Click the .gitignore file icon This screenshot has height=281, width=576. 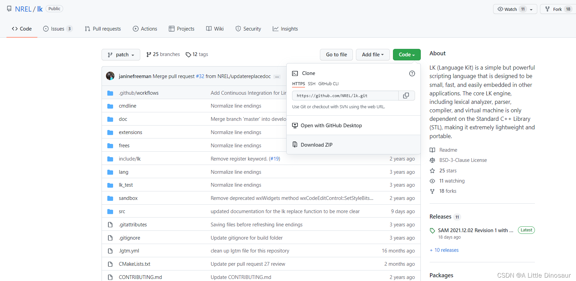click(110, 238)
